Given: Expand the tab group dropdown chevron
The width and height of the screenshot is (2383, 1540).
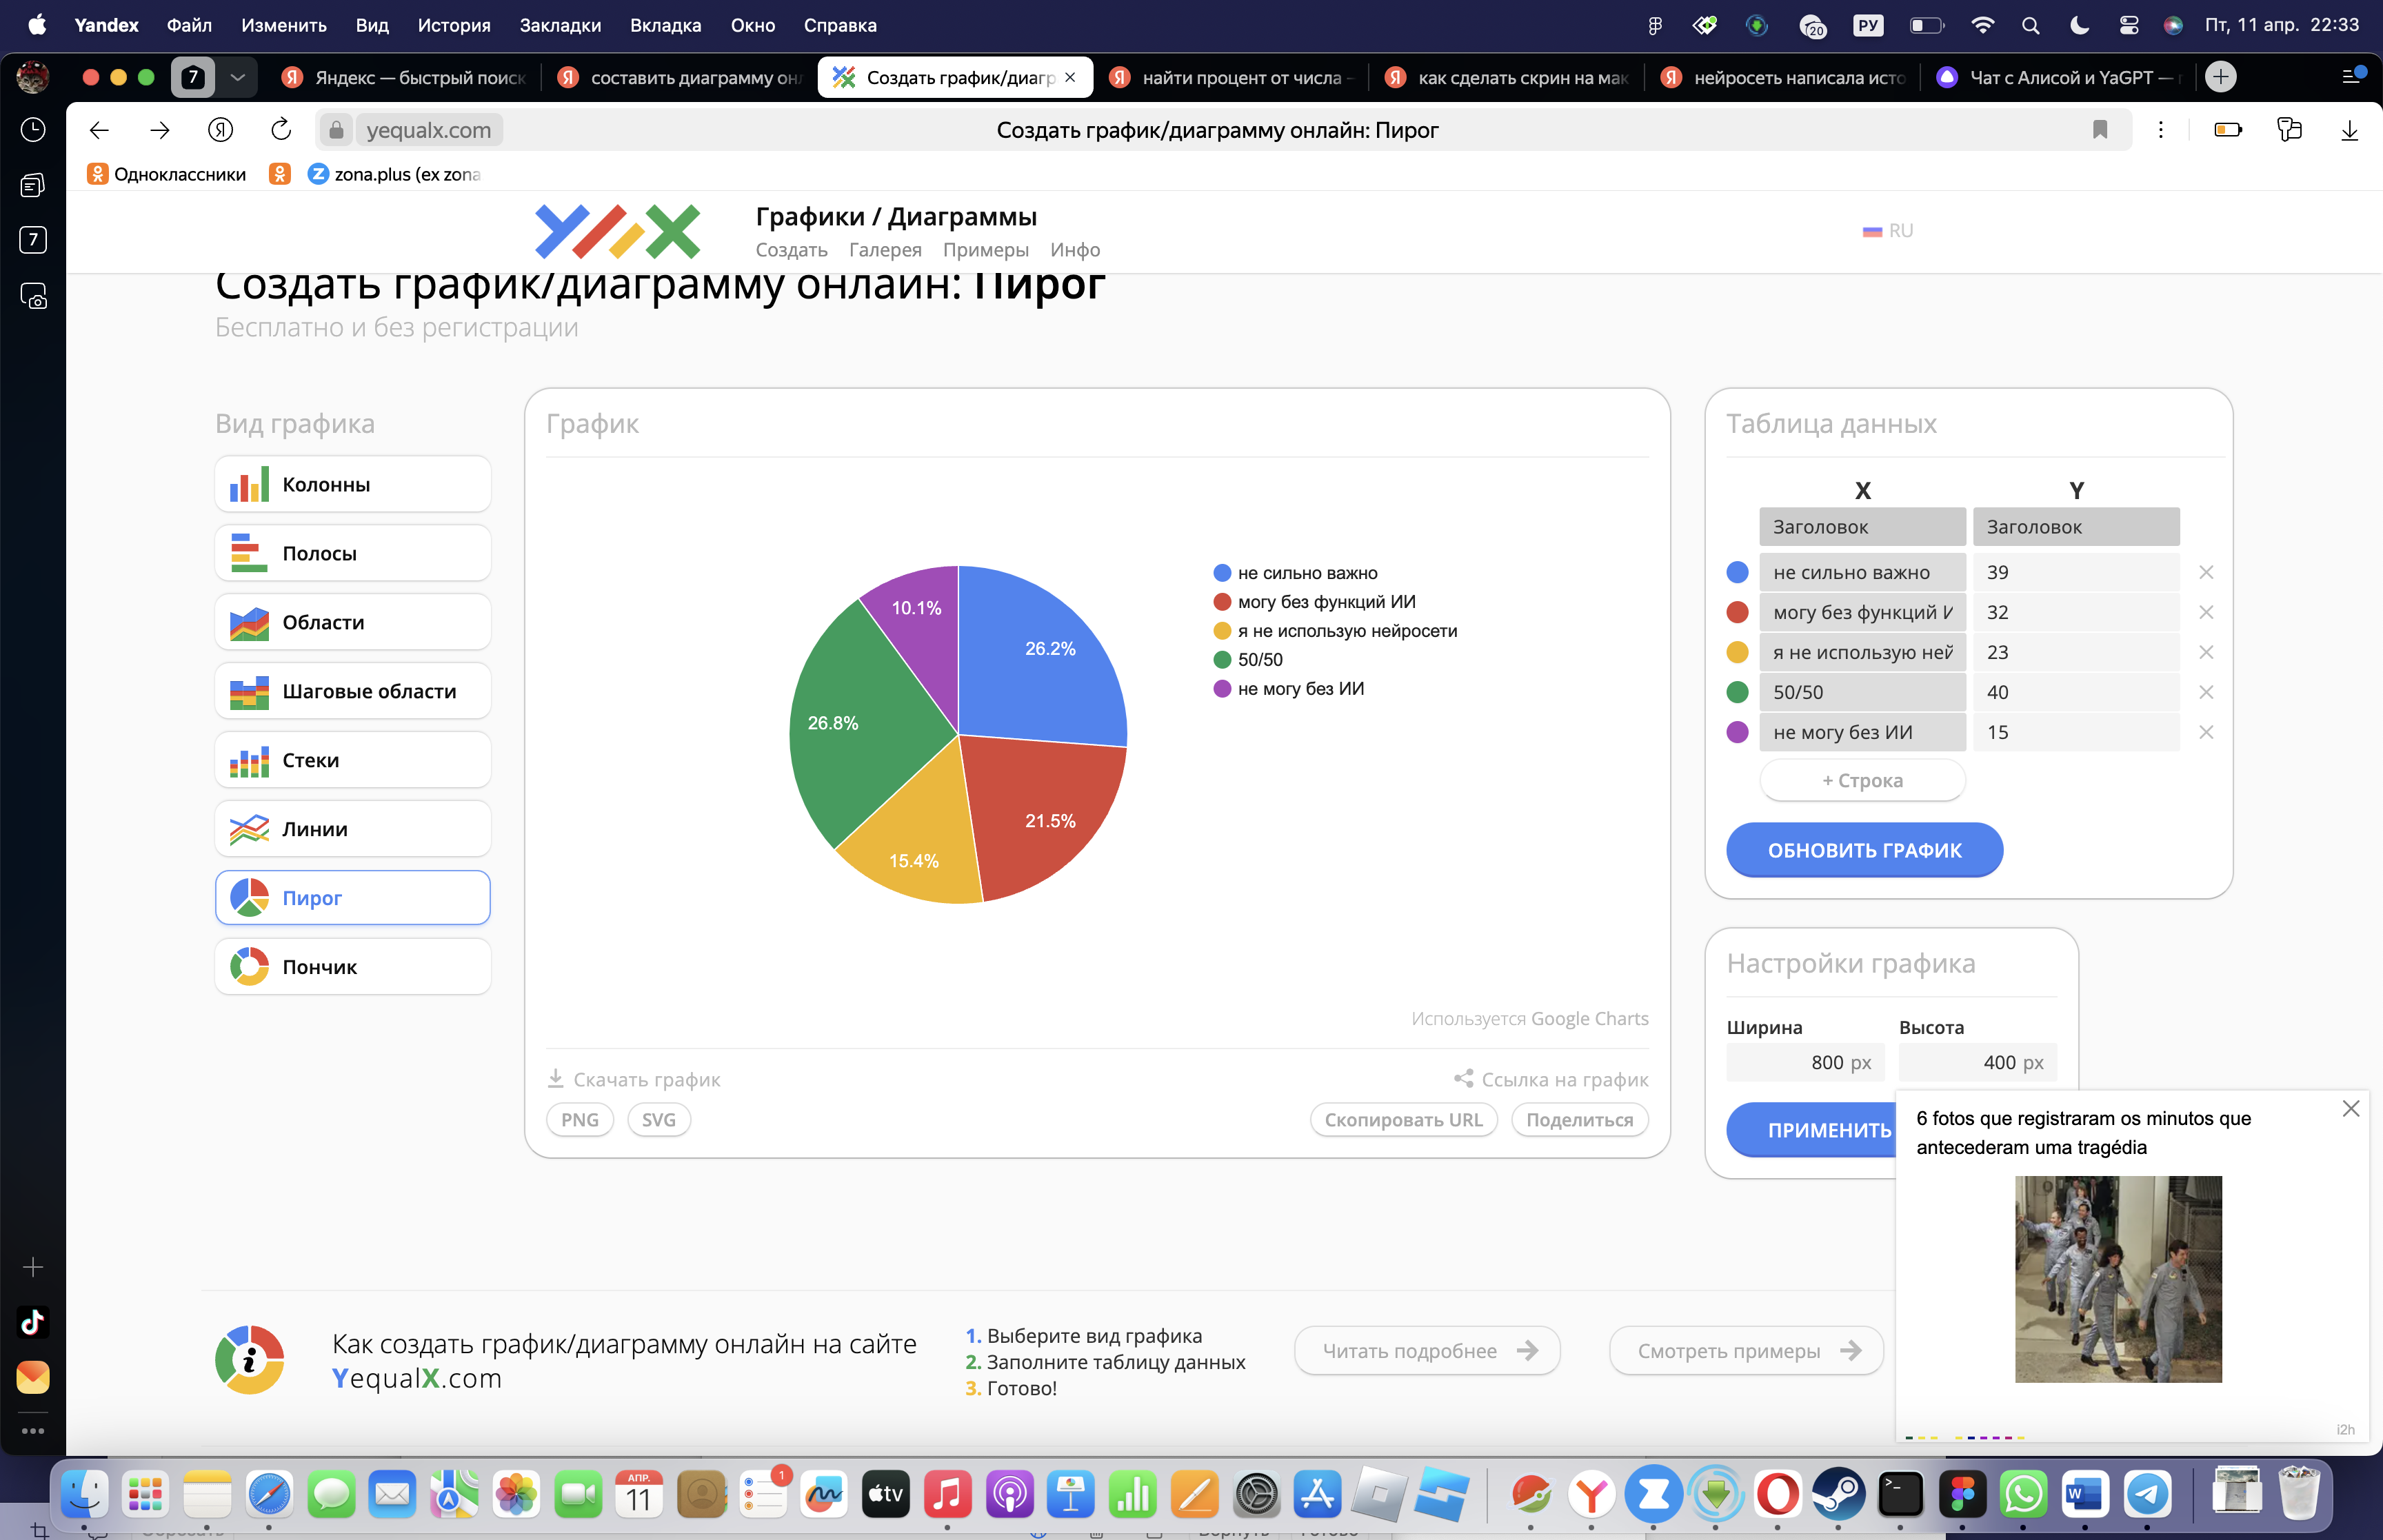Looking at the screenshot, I should 237,77.
